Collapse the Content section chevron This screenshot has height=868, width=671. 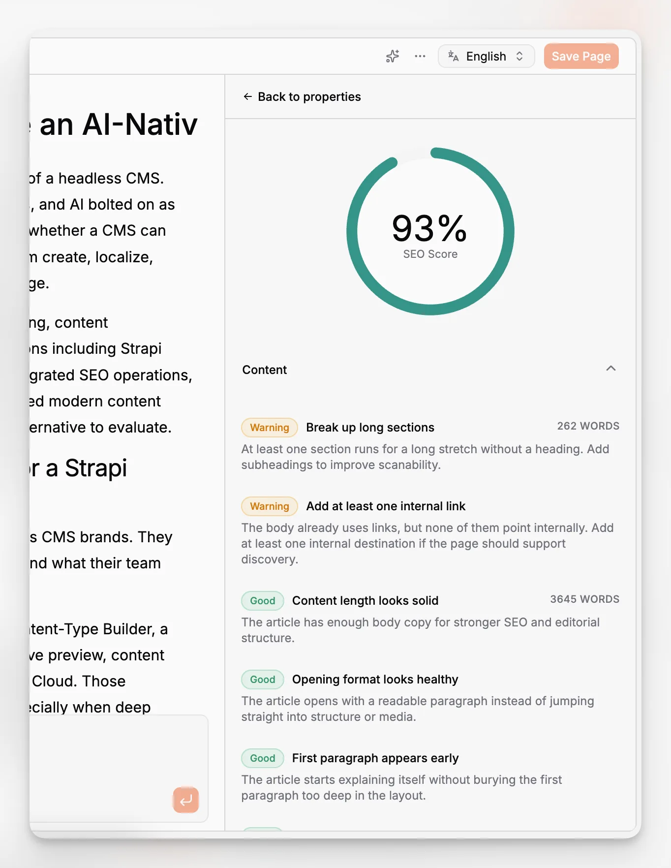coord(610,369)
